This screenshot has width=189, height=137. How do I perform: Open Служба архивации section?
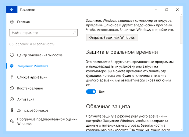32,77
